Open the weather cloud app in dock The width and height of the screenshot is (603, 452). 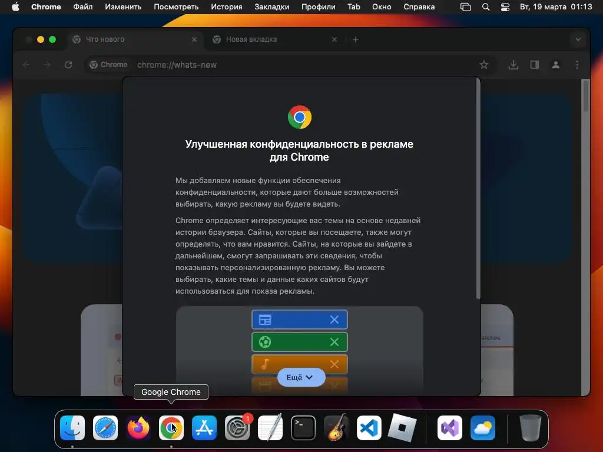coord(483,428)
